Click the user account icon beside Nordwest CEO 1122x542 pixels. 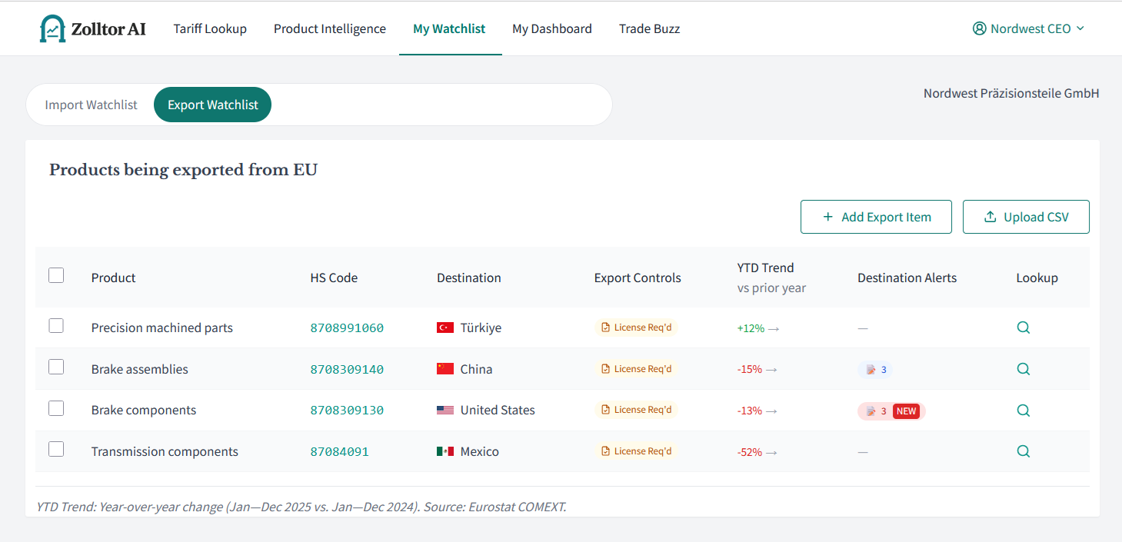point(979,28)
